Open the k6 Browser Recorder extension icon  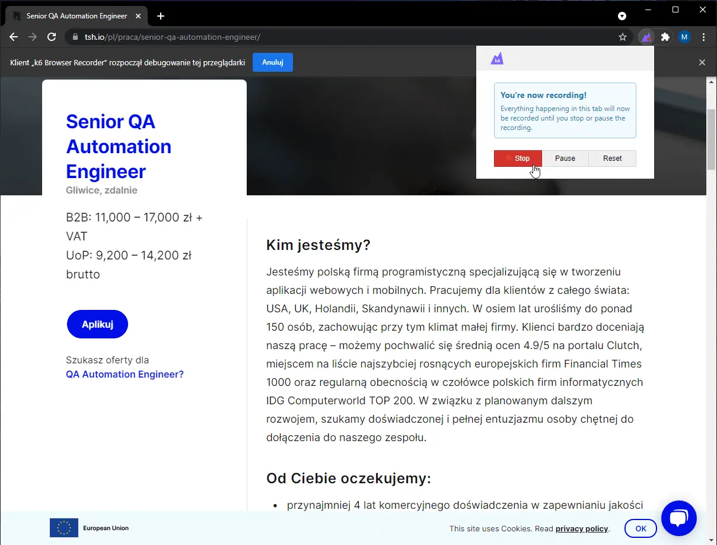[x=646, y=37]
